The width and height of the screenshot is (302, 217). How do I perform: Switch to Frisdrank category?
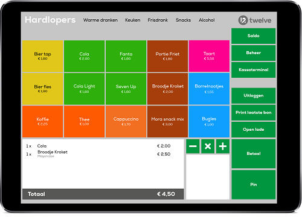pos(158,20)
